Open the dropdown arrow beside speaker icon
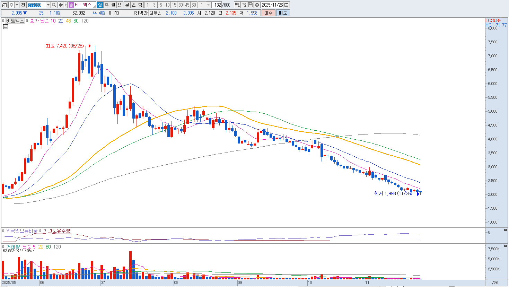509x287 pixels. click(x=65, y=5)
